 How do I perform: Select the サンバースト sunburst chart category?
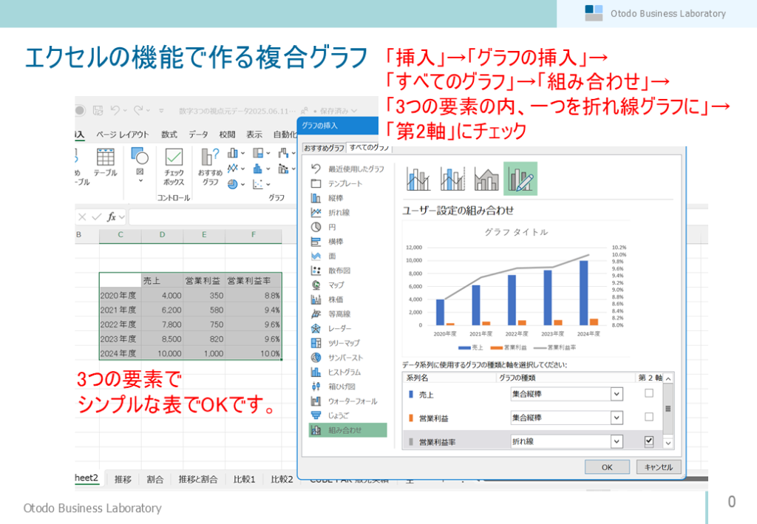click(316, 357)
